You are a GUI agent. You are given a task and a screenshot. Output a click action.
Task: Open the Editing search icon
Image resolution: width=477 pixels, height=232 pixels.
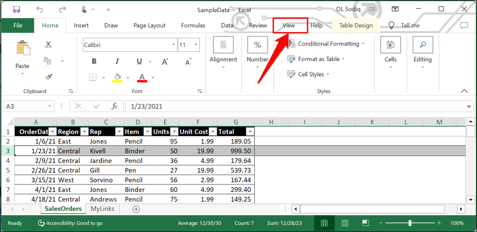point(423,45)
